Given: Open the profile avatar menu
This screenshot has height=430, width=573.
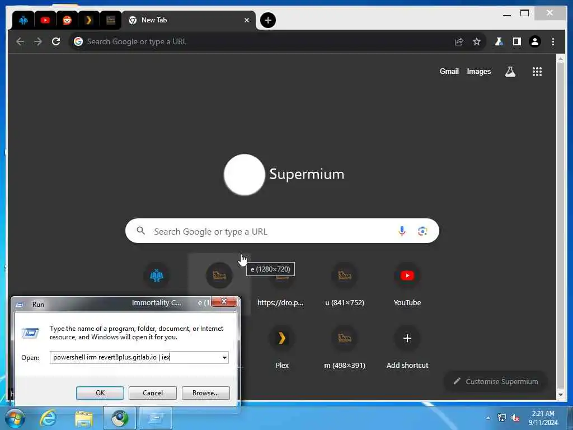Looking at the screenshot, I should [535, 41].
